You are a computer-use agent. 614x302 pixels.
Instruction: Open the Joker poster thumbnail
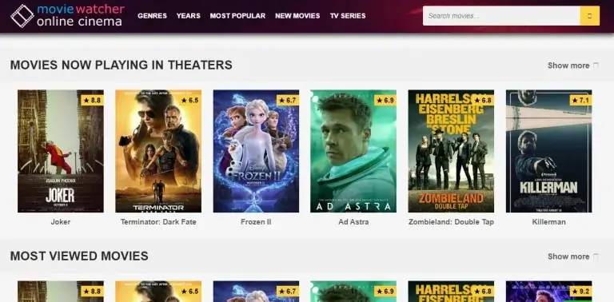pyautogui.click(x=61, y=151)
